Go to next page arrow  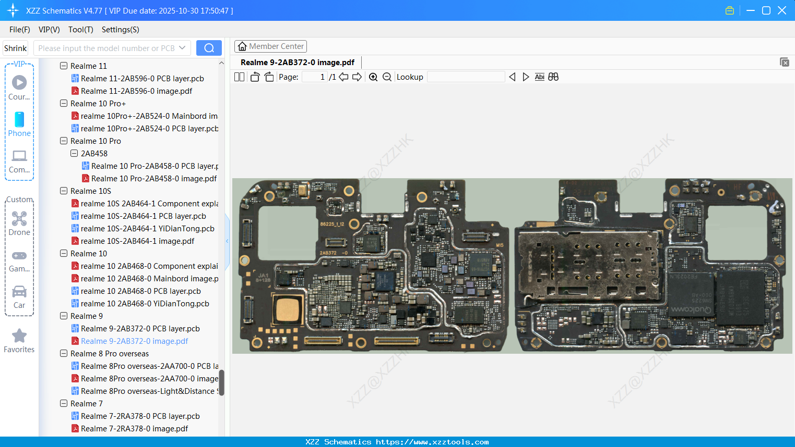pyautogui.click(x=357, y=77)
